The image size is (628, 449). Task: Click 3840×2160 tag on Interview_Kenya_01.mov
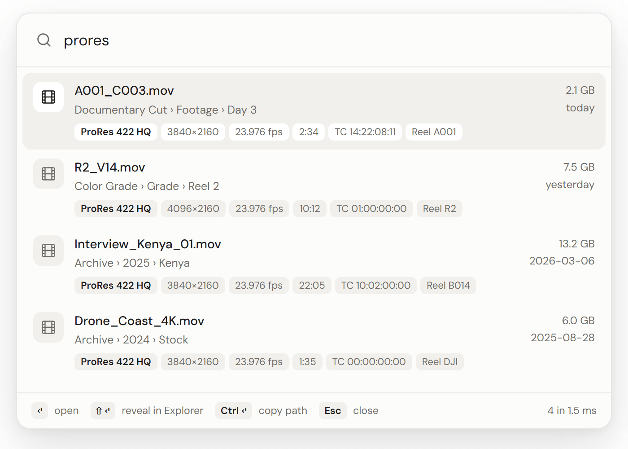193,286
